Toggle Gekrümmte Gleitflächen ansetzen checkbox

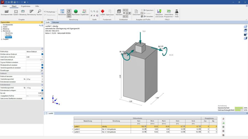coord(42,99)
